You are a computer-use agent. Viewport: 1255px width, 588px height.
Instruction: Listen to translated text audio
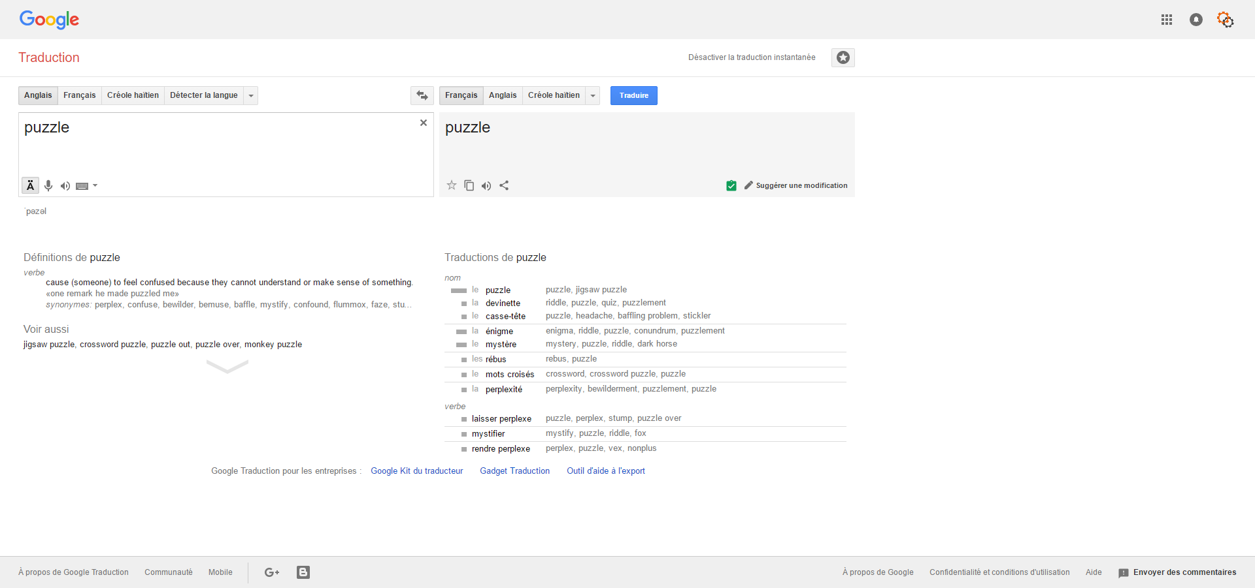(x=486, y=186)
